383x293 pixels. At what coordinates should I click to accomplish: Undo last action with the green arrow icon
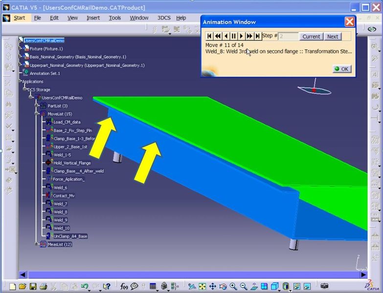point(85,286)
